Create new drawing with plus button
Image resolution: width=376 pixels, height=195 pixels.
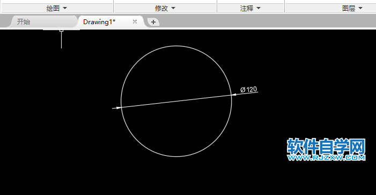point(153,22)
